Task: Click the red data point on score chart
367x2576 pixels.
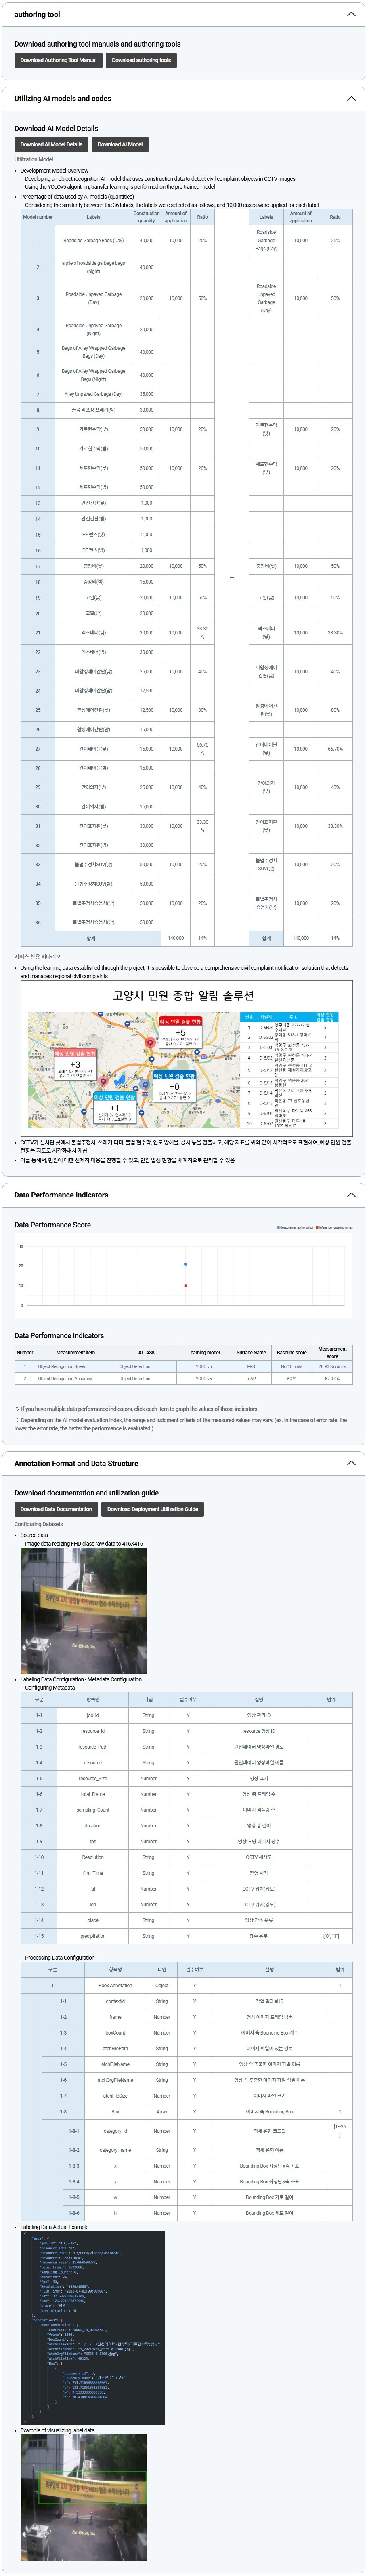Action: [x=185, y=1285]
